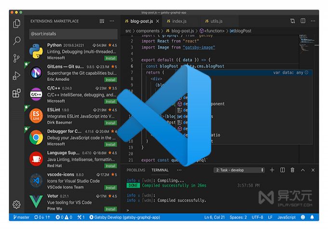
Task: Open the Source Control view icon
Action: [16, 58]
